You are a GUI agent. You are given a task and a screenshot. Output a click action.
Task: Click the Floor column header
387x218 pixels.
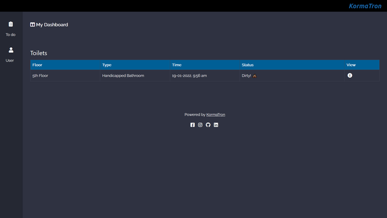tap(65, 65)
